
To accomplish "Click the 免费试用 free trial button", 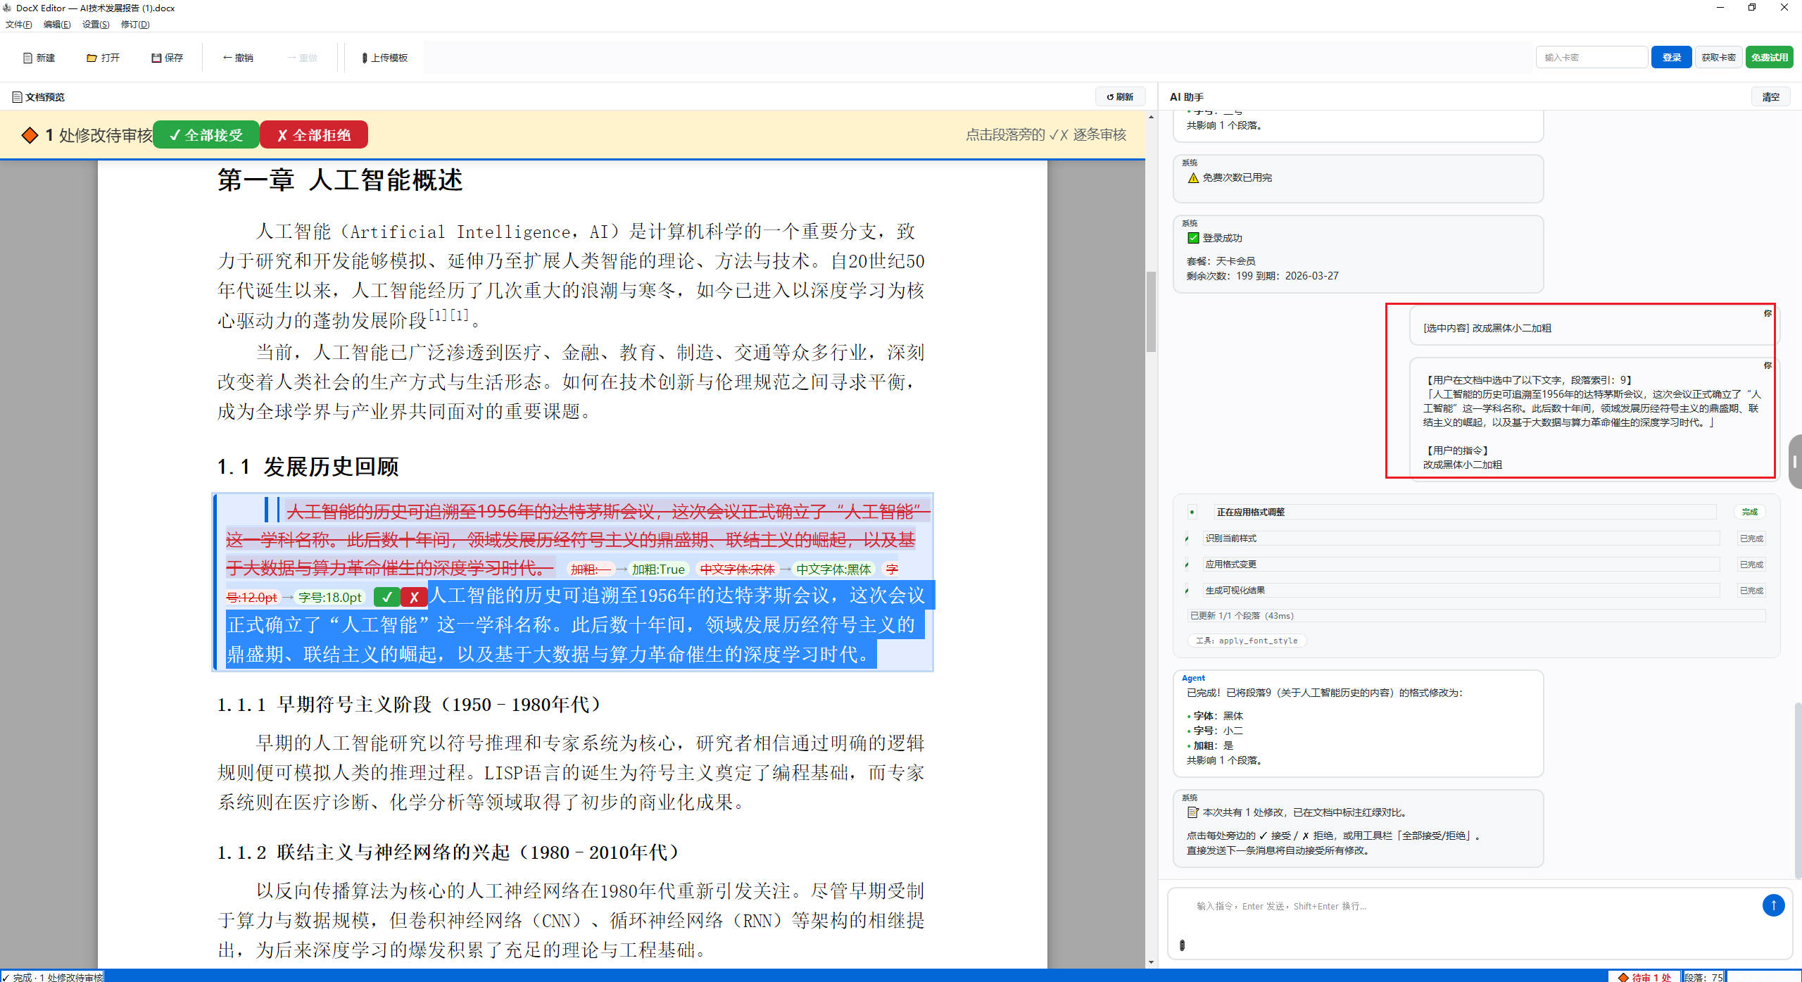I will click(x=1769, y=58).
